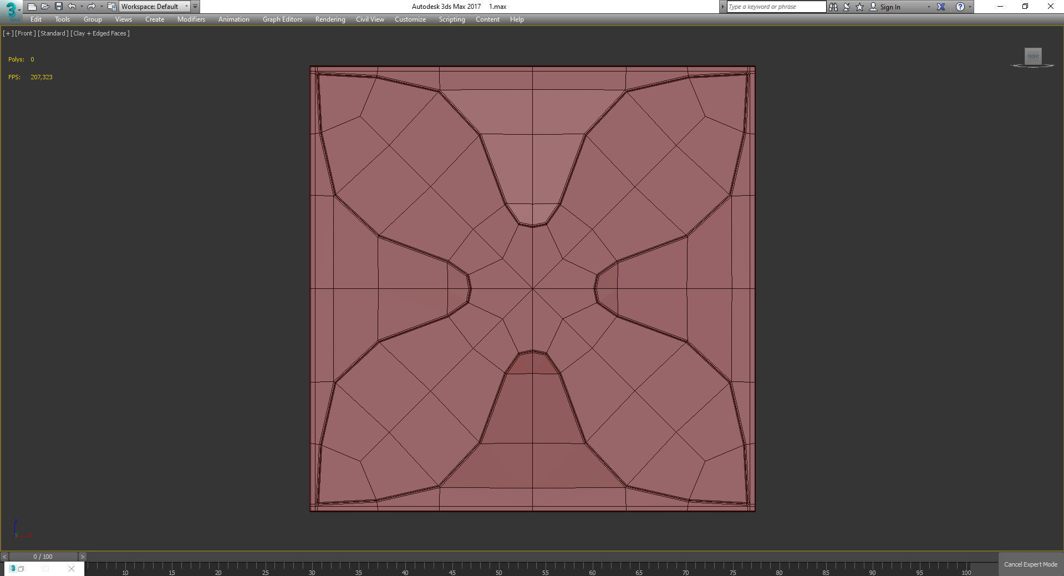The height and width of the screenshot is (576, 1064).
Task: Open the [Front] viewport view menu
Action: pos(26,33)
